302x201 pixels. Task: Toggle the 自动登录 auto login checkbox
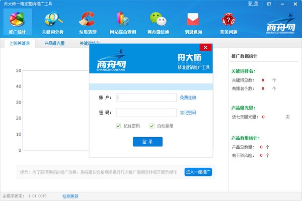tap(152, 126)
